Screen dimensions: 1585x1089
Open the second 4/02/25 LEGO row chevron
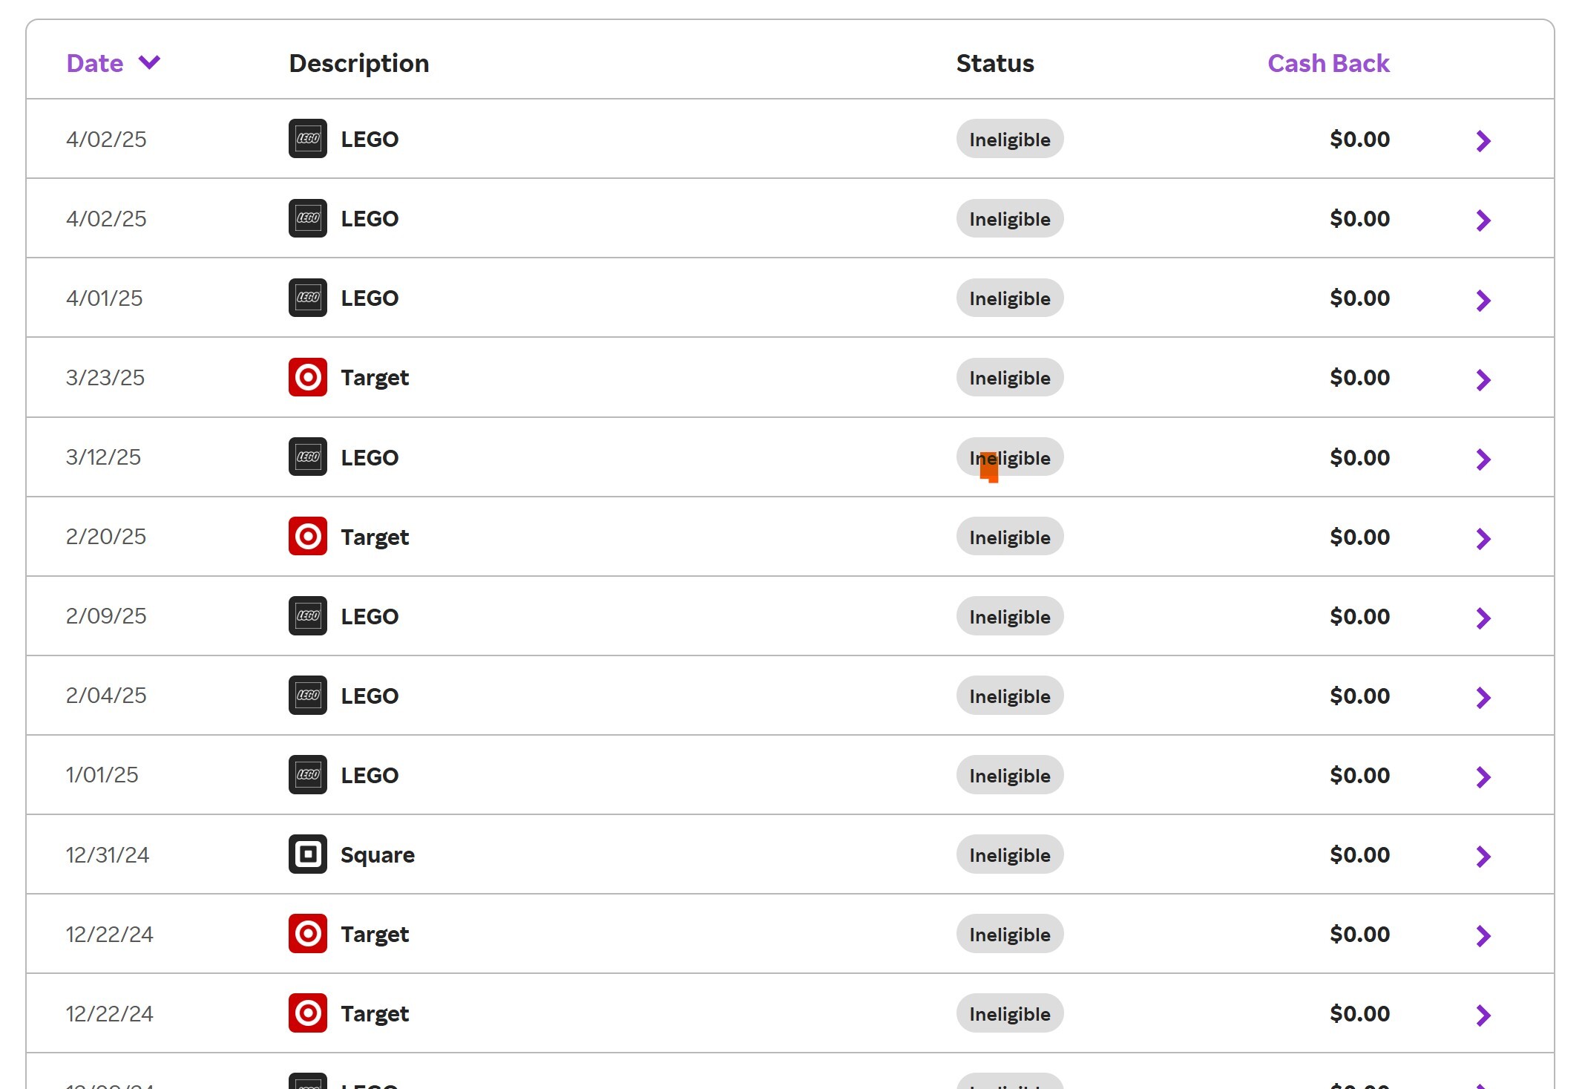[1483, 220]
